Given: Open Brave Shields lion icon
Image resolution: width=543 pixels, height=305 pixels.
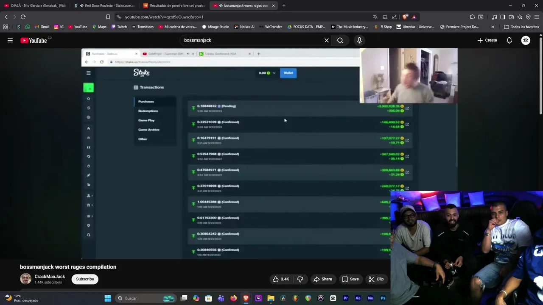Looking at the screenshot, I should click(x=405, y=17).
